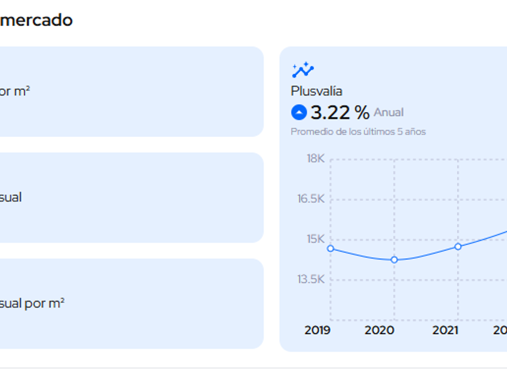Select the 2020 data point on the chart line

[394, 260]
